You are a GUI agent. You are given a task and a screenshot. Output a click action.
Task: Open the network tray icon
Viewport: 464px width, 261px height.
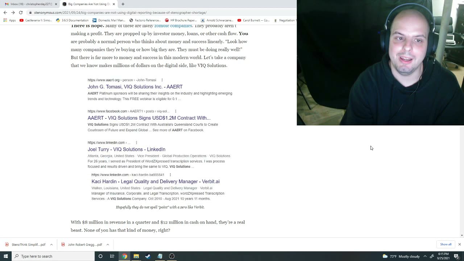[432, 256]
